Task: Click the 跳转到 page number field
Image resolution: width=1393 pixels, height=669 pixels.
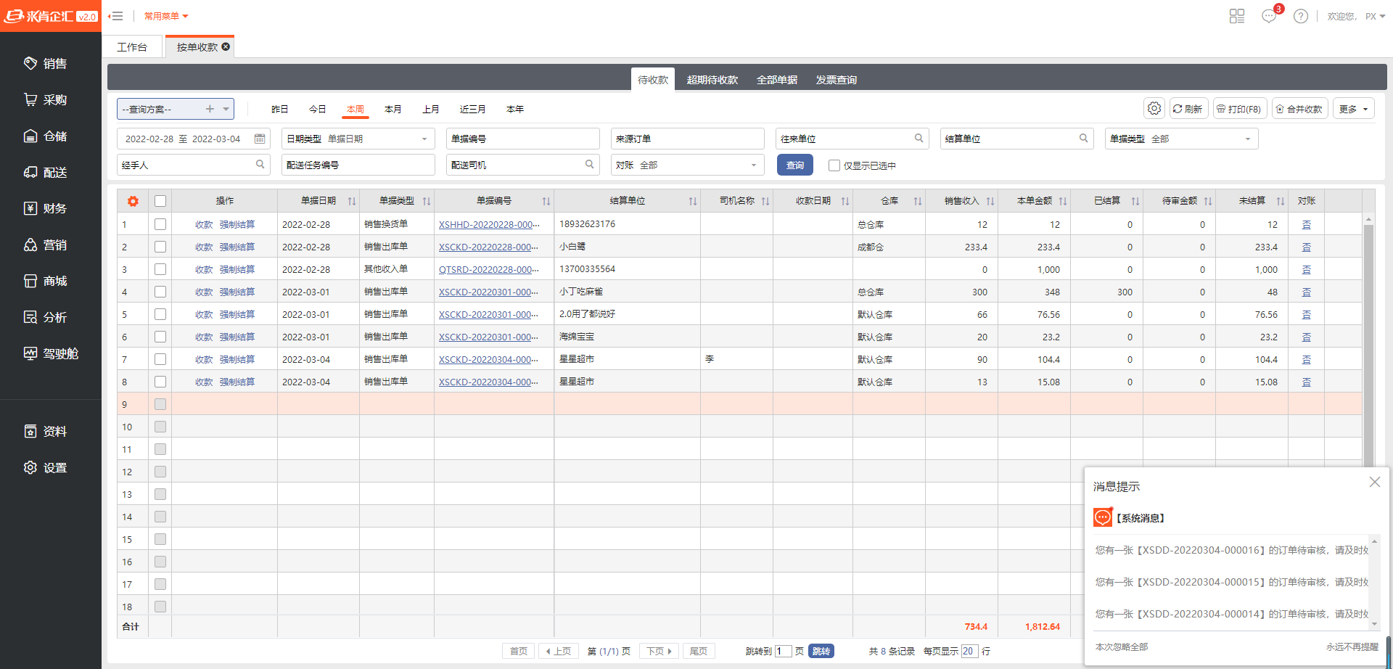Action: click(783, 651)
